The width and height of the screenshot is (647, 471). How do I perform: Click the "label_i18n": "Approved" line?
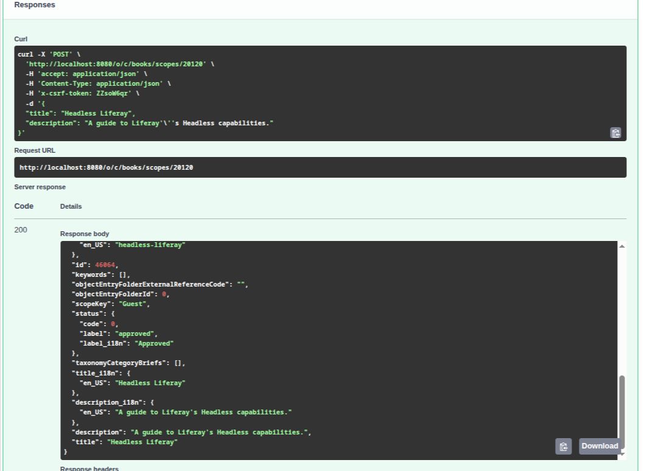[x=127, y=344]
